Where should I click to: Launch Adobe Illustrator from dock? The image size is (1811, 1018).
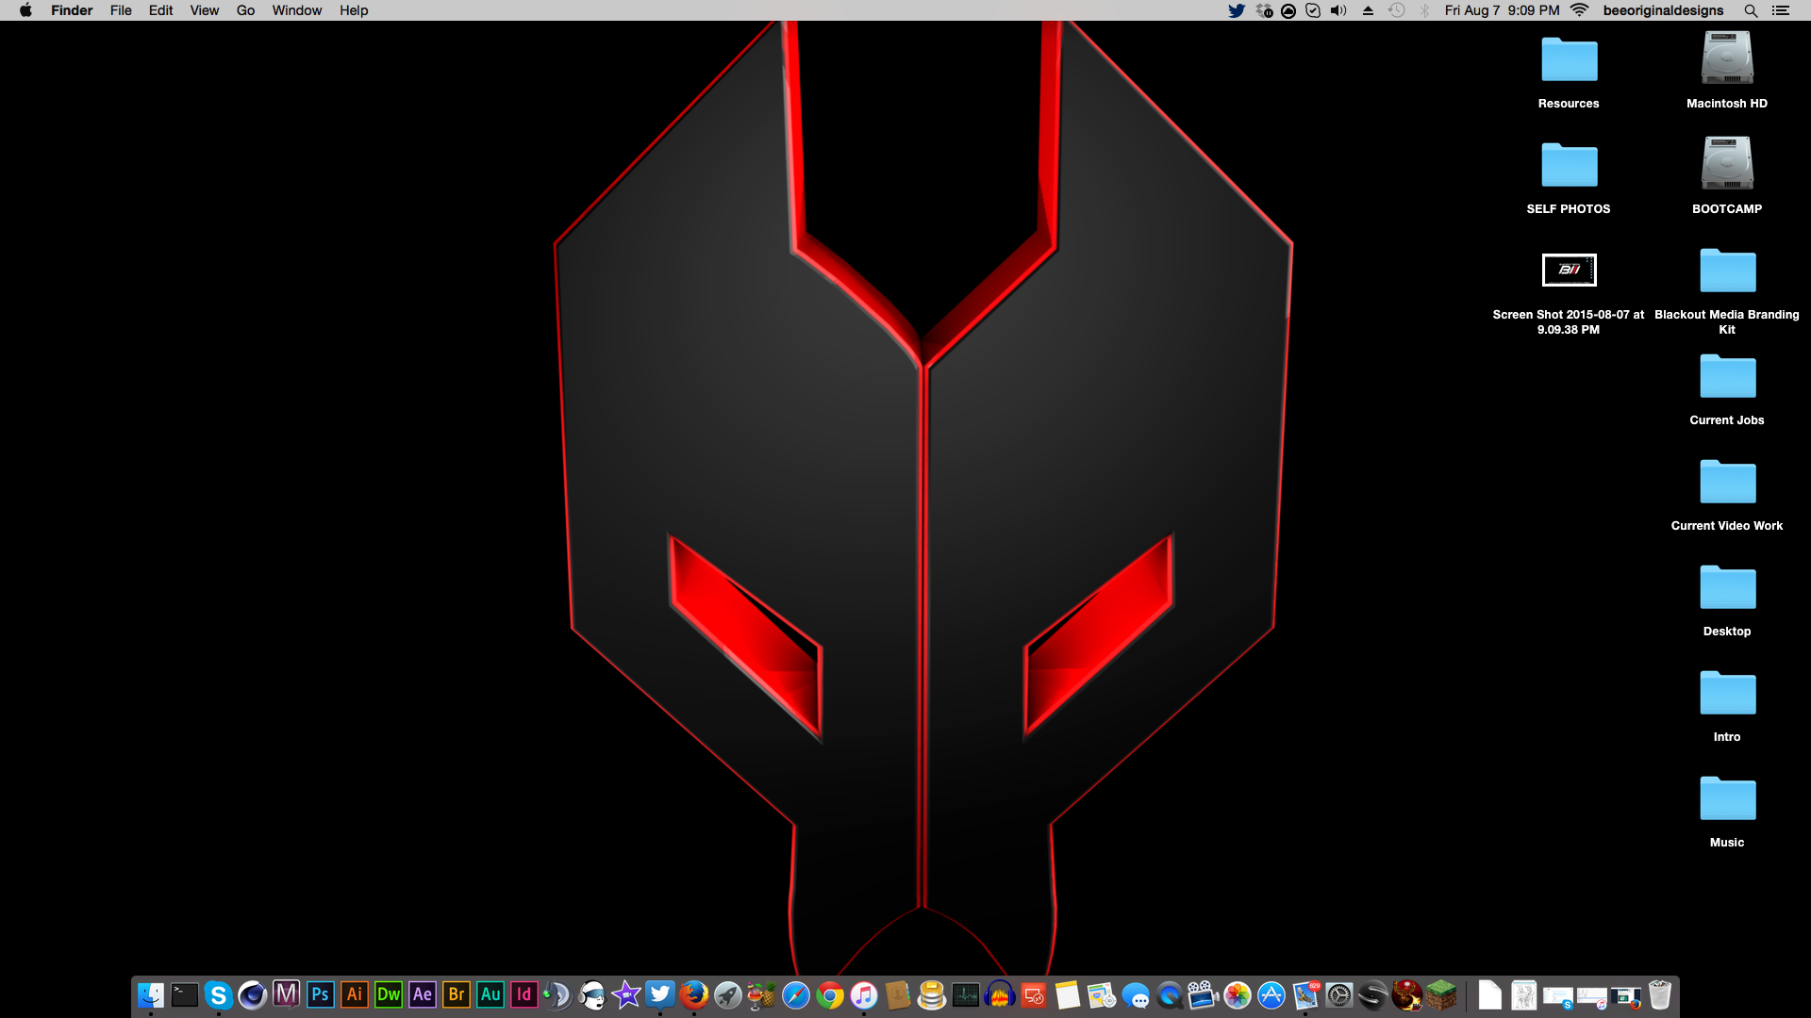[355, 995]
